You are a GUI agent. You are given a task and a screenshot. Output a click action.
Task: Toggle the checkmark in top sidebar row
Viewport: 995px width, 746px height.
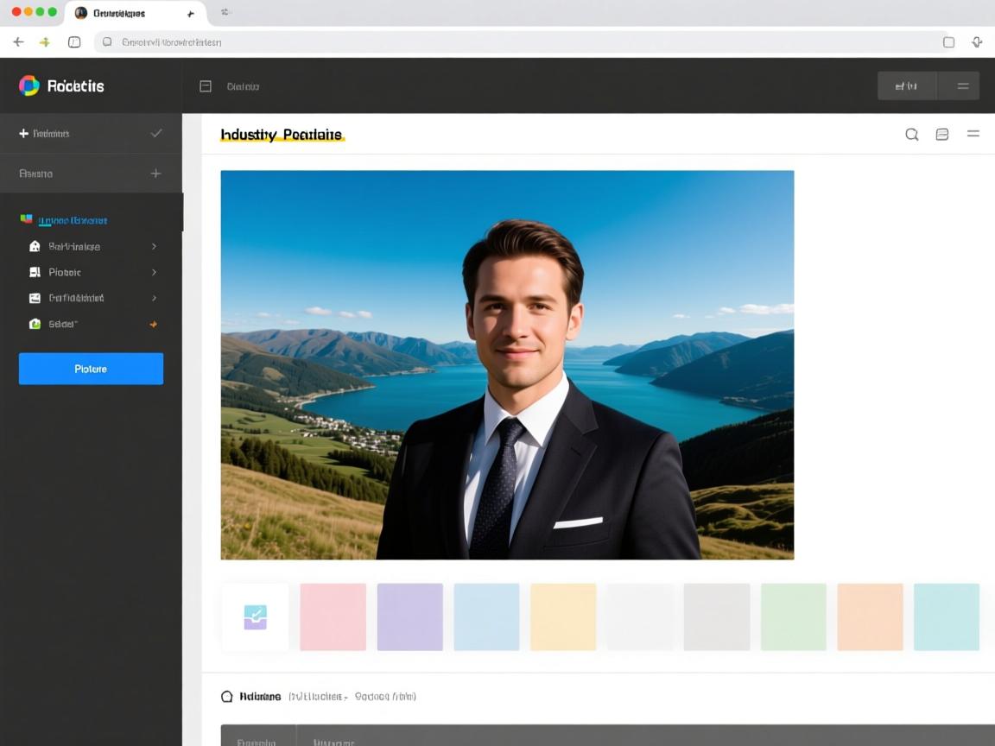pos(156,133)
